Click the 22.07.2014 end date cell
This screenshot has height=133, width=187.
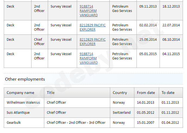tap(171, 25)
